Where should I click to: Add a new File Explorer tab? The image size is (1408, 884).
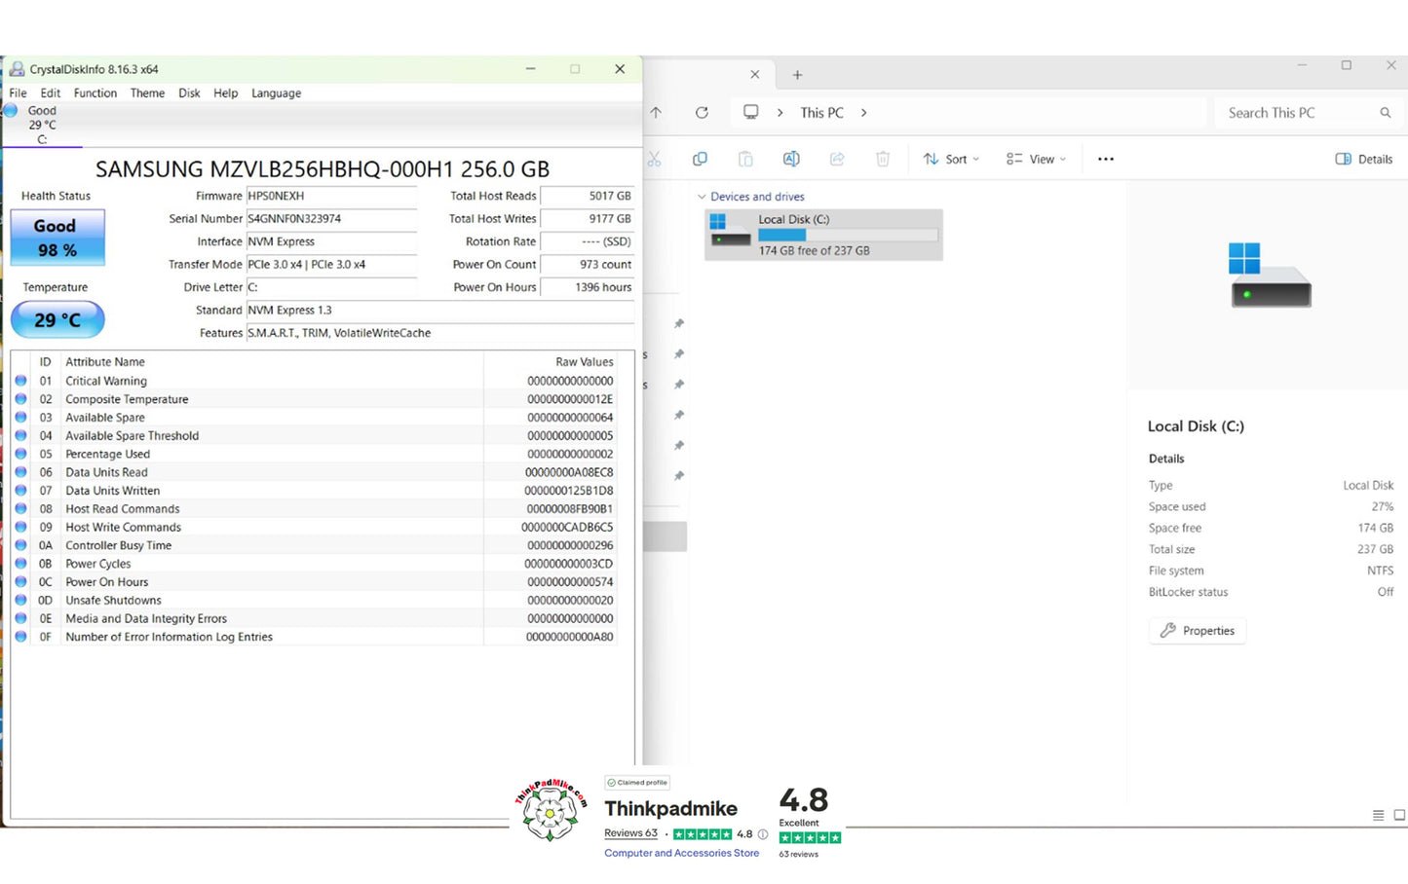click(797, 75)
